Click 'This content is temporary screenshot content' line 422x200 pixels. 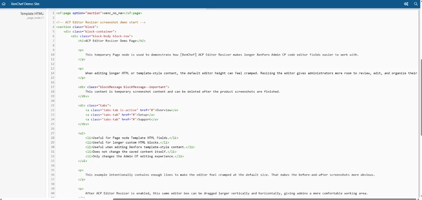click(x=183, y=92)
